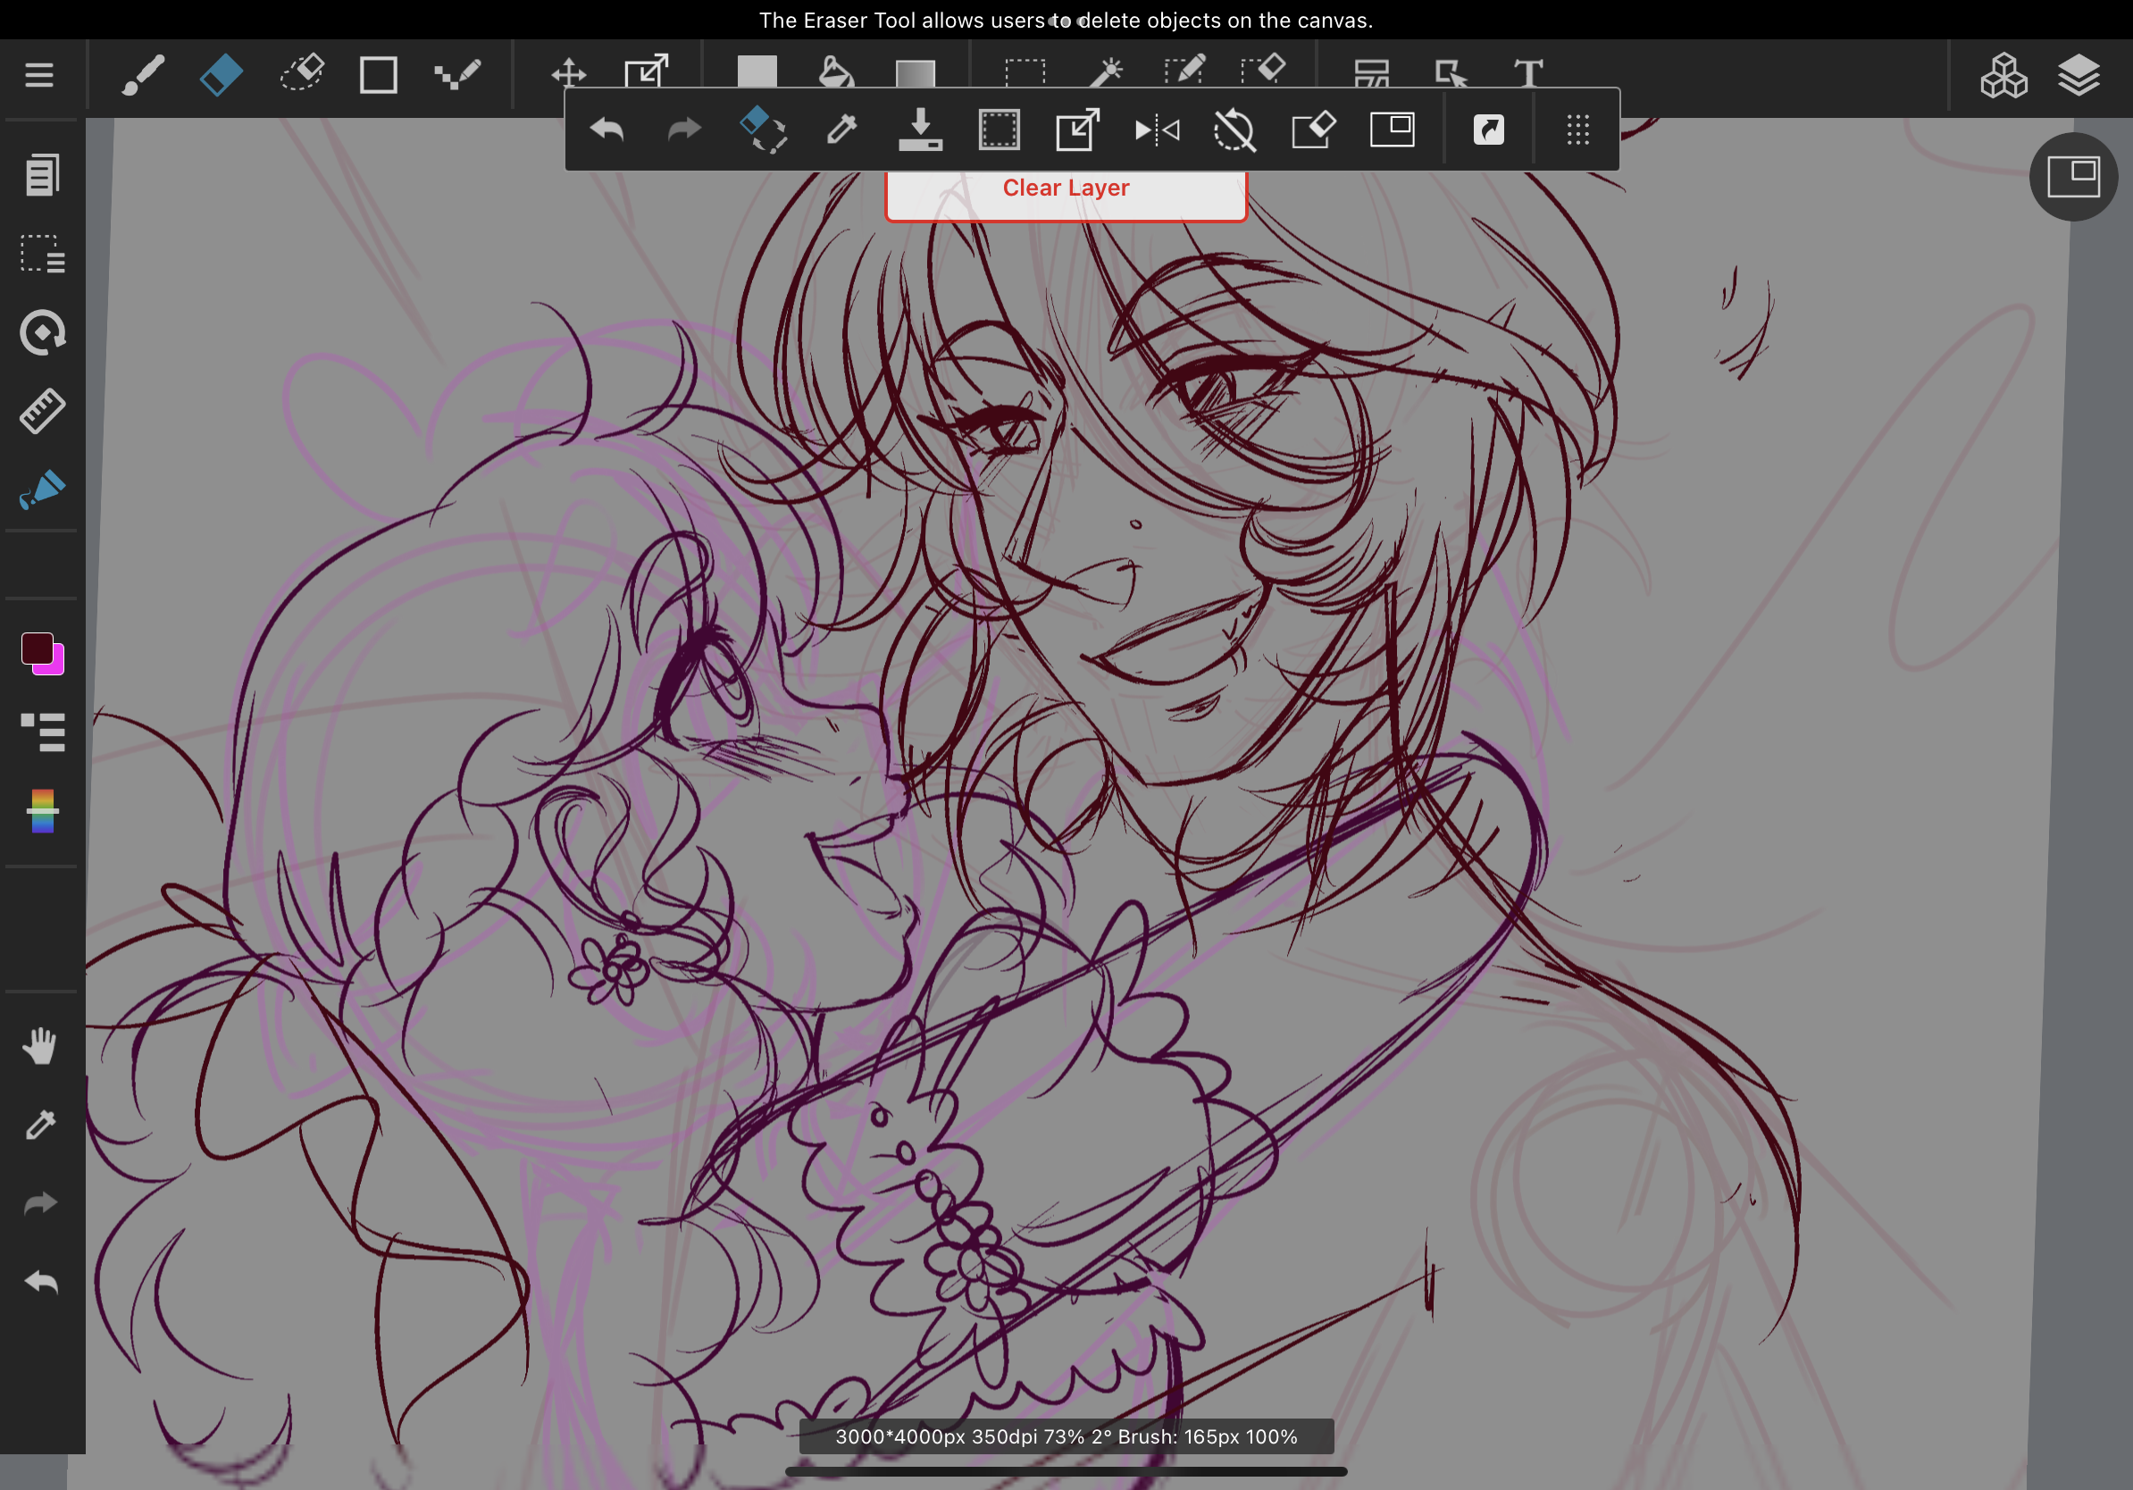Open the rotation snap settings icon

(x=42, y=331)
